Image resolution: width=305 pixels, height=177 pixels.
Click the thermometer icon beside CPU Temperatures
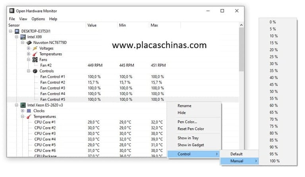pyautogui.click(x=29, y=116)
